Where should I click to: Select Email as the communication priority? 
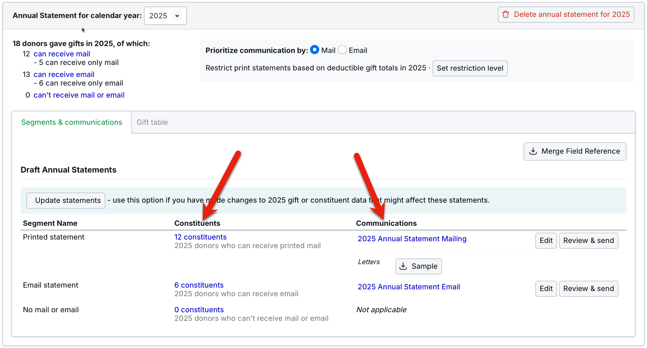tap(342, 50)
